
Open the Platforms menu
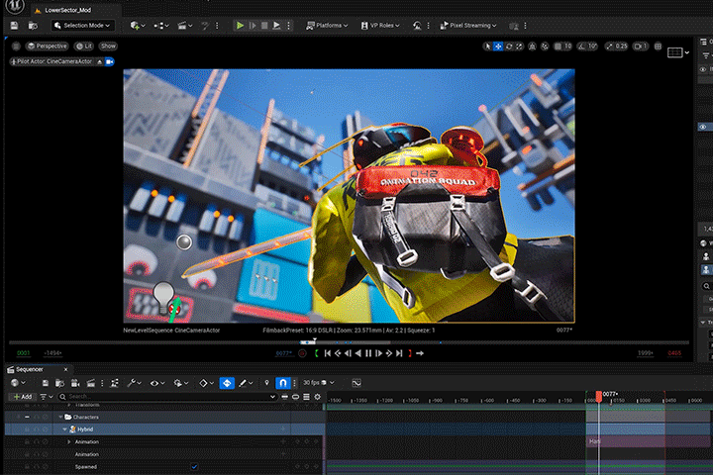click(327, 26)
